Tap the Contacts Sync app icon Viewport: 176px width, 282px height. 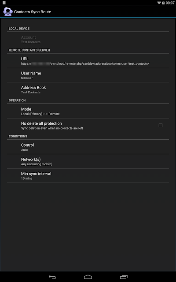tap(8, 12)
